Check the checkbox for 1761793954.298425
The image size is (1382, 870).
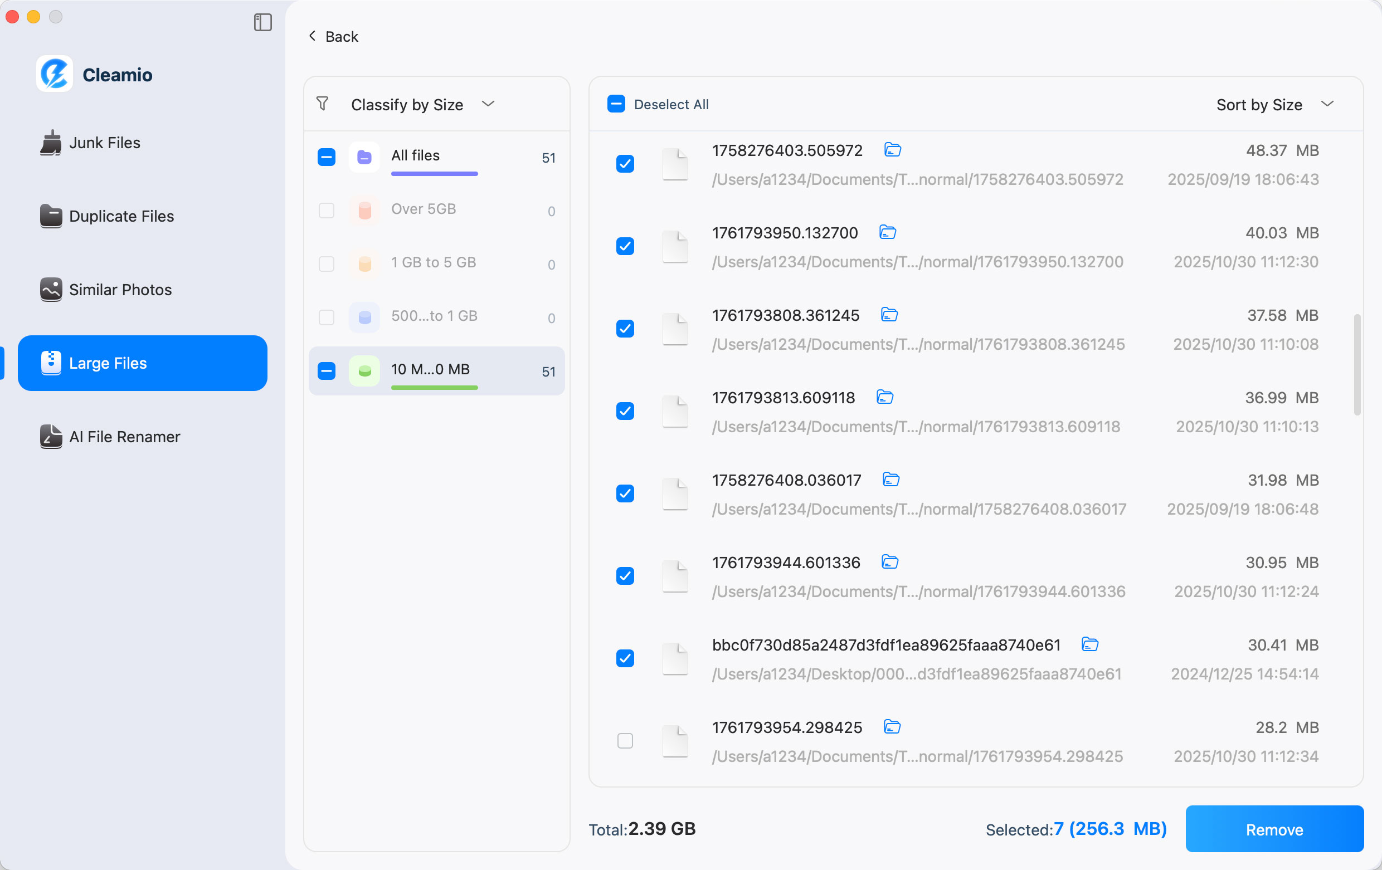pyautogui.click(x=625, y=740)
